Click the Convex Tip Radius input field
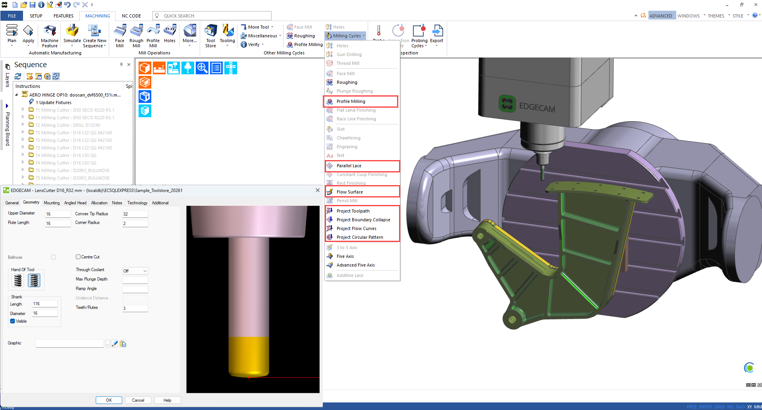This screenshot has height=410, width=762. (x=135, y=214)
